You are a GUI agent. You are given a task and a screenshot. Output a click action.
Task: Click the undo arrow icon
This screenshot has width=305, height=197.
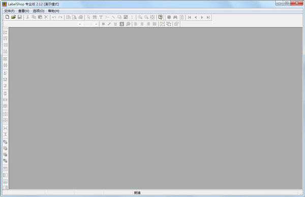click(54, 17)
